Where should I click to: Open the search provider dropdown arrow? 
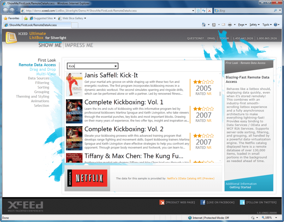coord(280,10)
